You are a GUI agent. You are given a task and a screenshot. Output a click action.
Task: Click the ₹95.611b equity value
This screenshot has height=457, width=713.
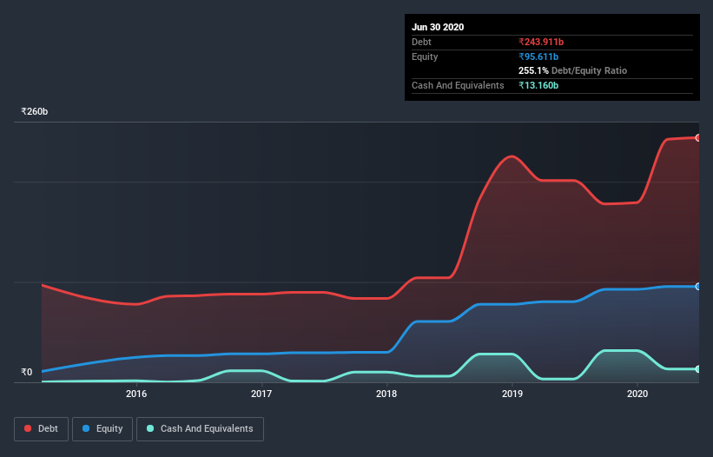538,56
